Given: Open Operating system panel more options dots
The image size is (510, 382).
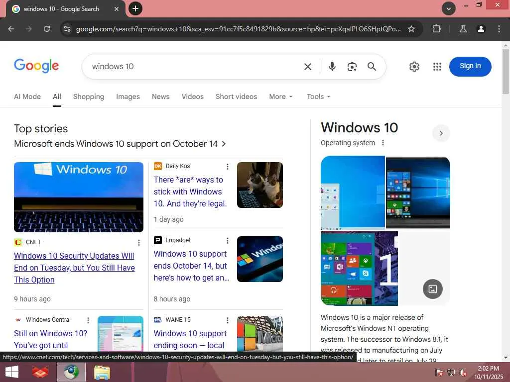Looking at the screenshot, I should point(383,143).
